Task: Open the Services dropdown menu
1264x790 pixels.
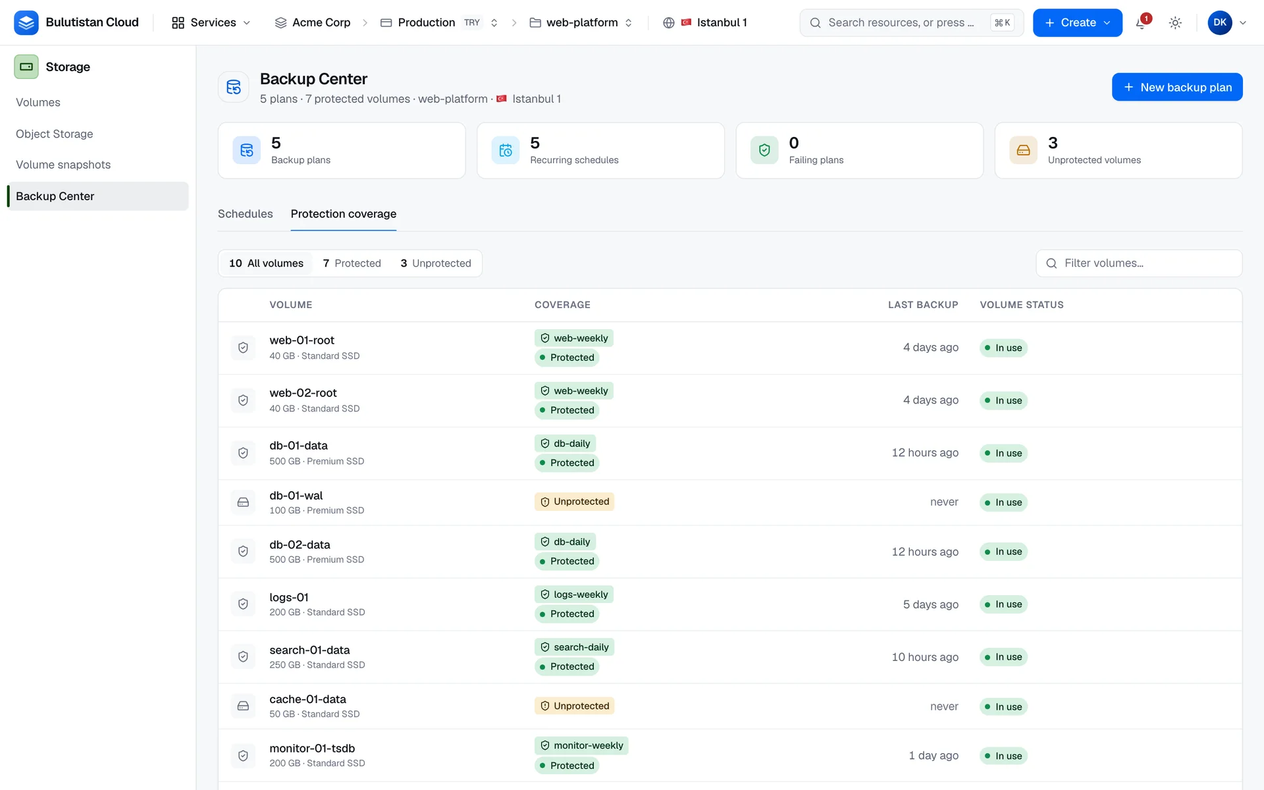Action: tap(211, 23)
